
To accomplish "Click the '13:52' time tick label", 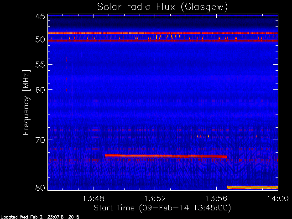I will point(155,199).
